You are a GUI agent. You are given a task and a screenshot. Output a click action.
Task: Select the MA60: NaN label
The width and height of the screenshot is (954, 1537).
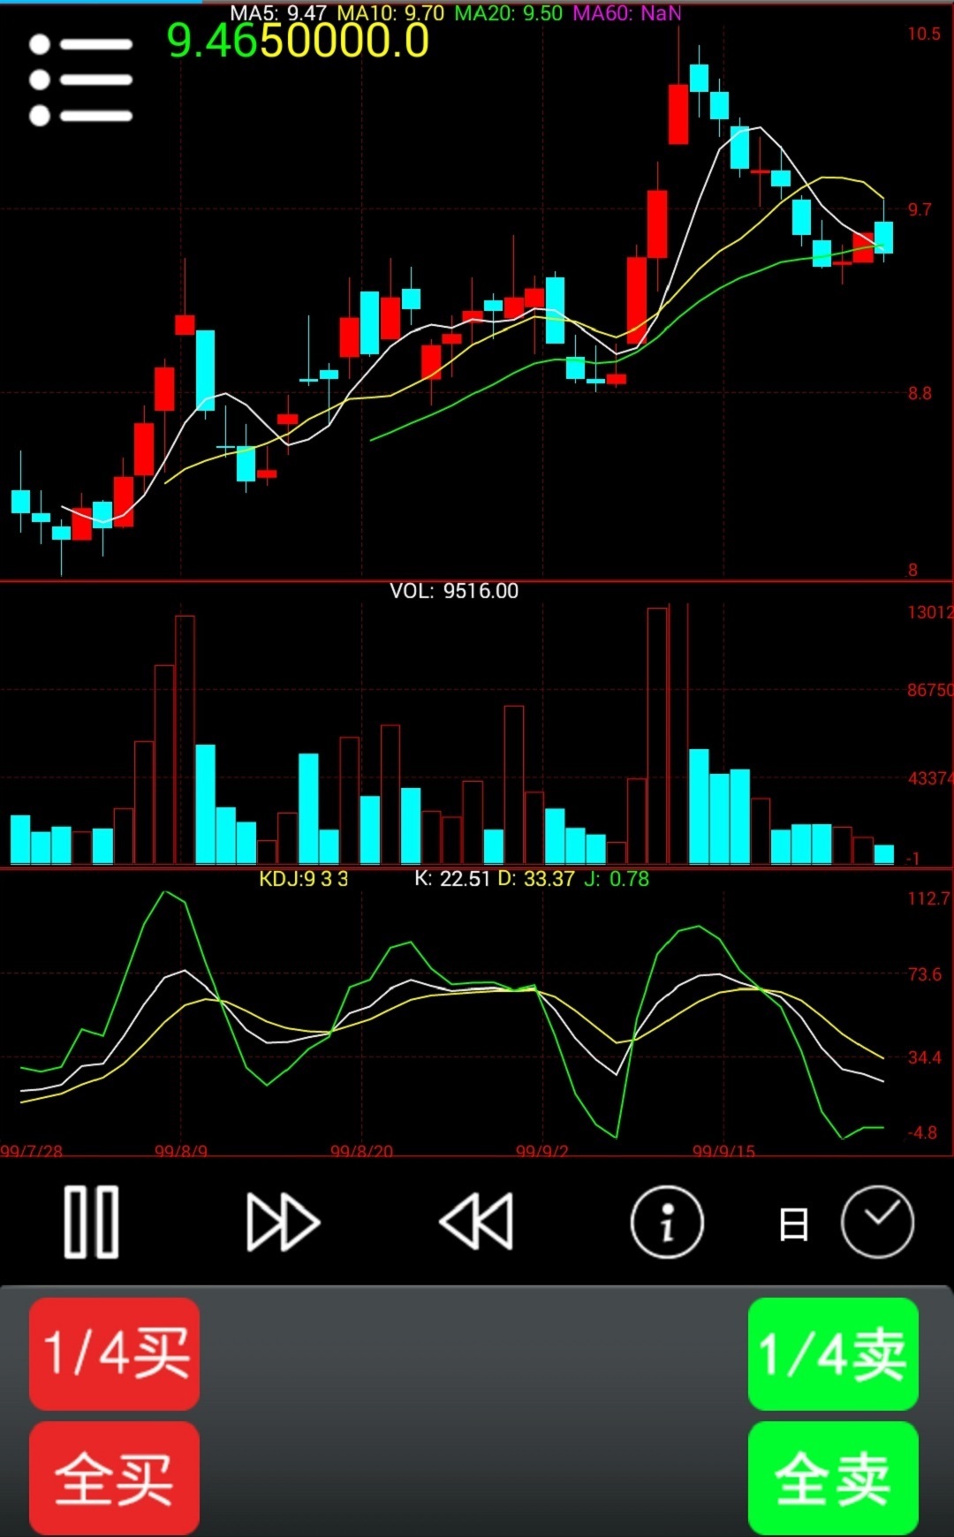[x=627, y=13]
